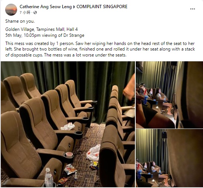Open Catherine Ang Seow Leng's profile

(x=46, y=7)
